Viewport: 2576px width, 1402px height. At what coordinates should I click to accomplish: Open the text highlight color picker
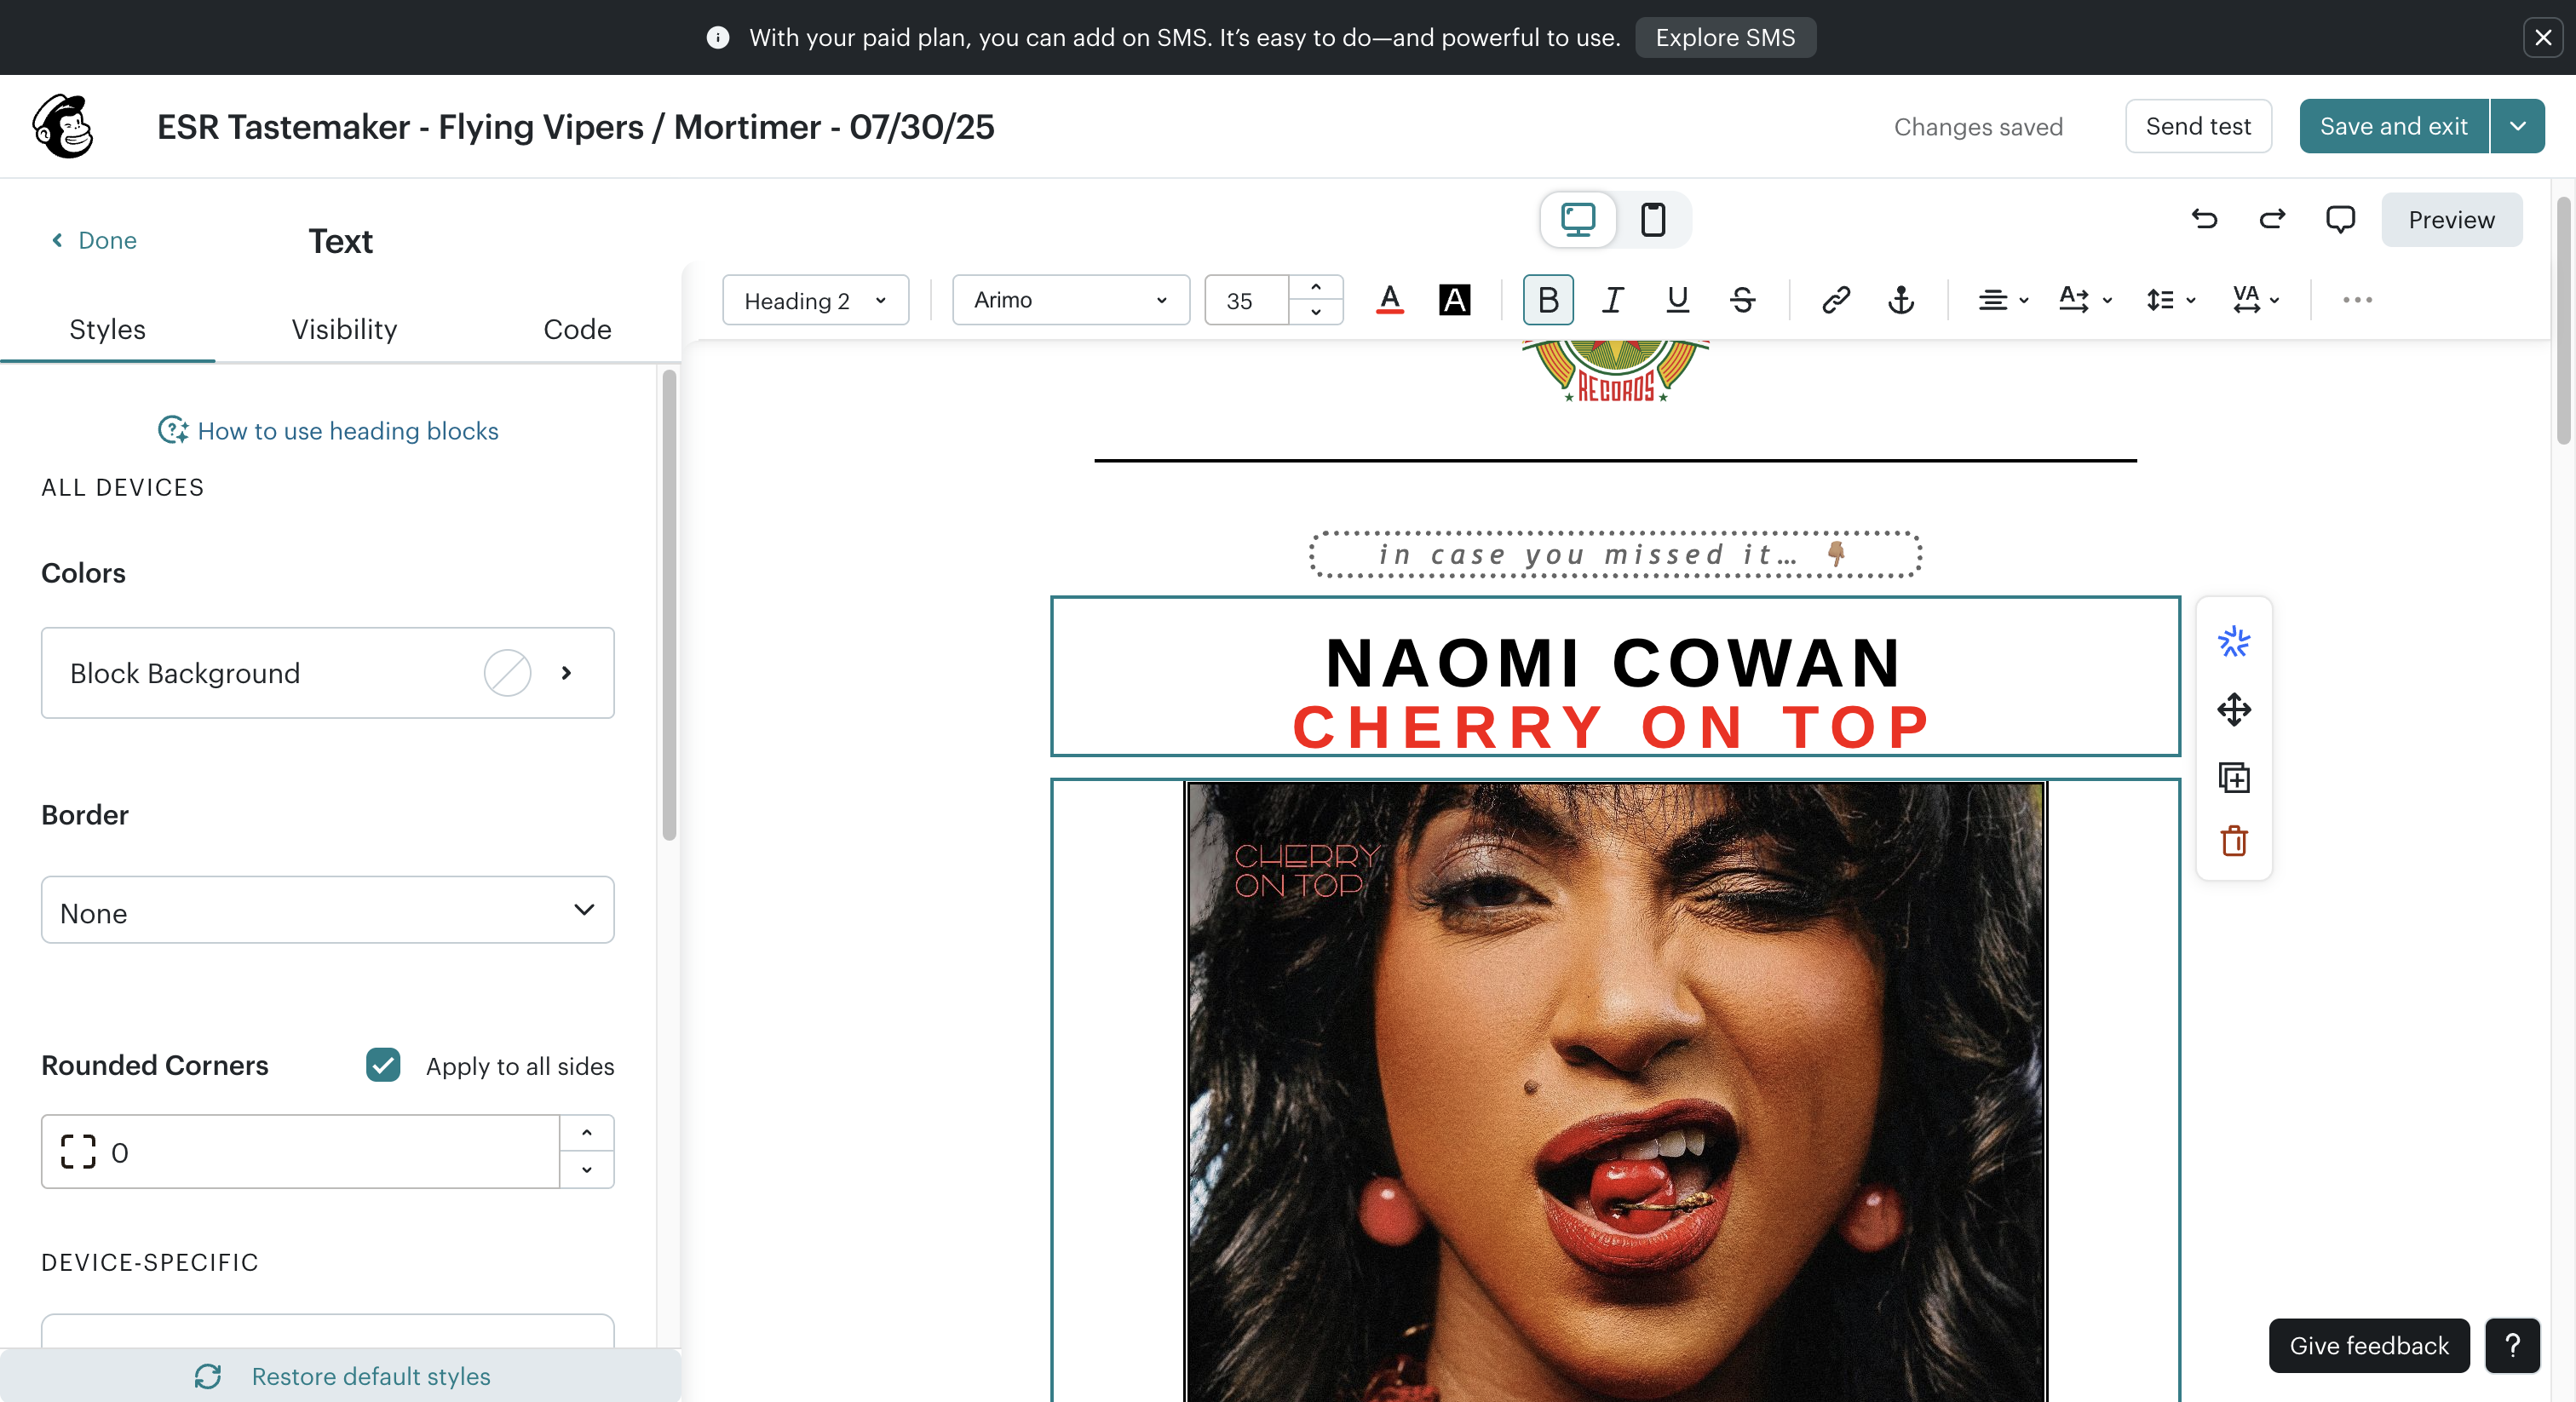(1454, 300)
